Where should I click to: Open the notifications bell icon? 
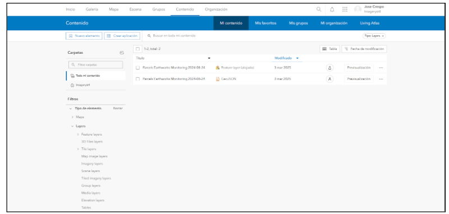tap(332, 9)
